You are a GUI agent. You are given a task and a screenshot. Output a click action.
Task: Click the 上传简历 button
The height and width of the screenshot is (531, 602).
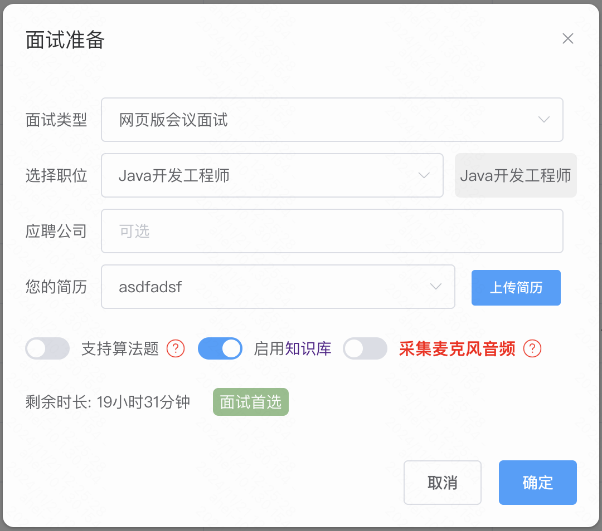[x=516, y=288]
